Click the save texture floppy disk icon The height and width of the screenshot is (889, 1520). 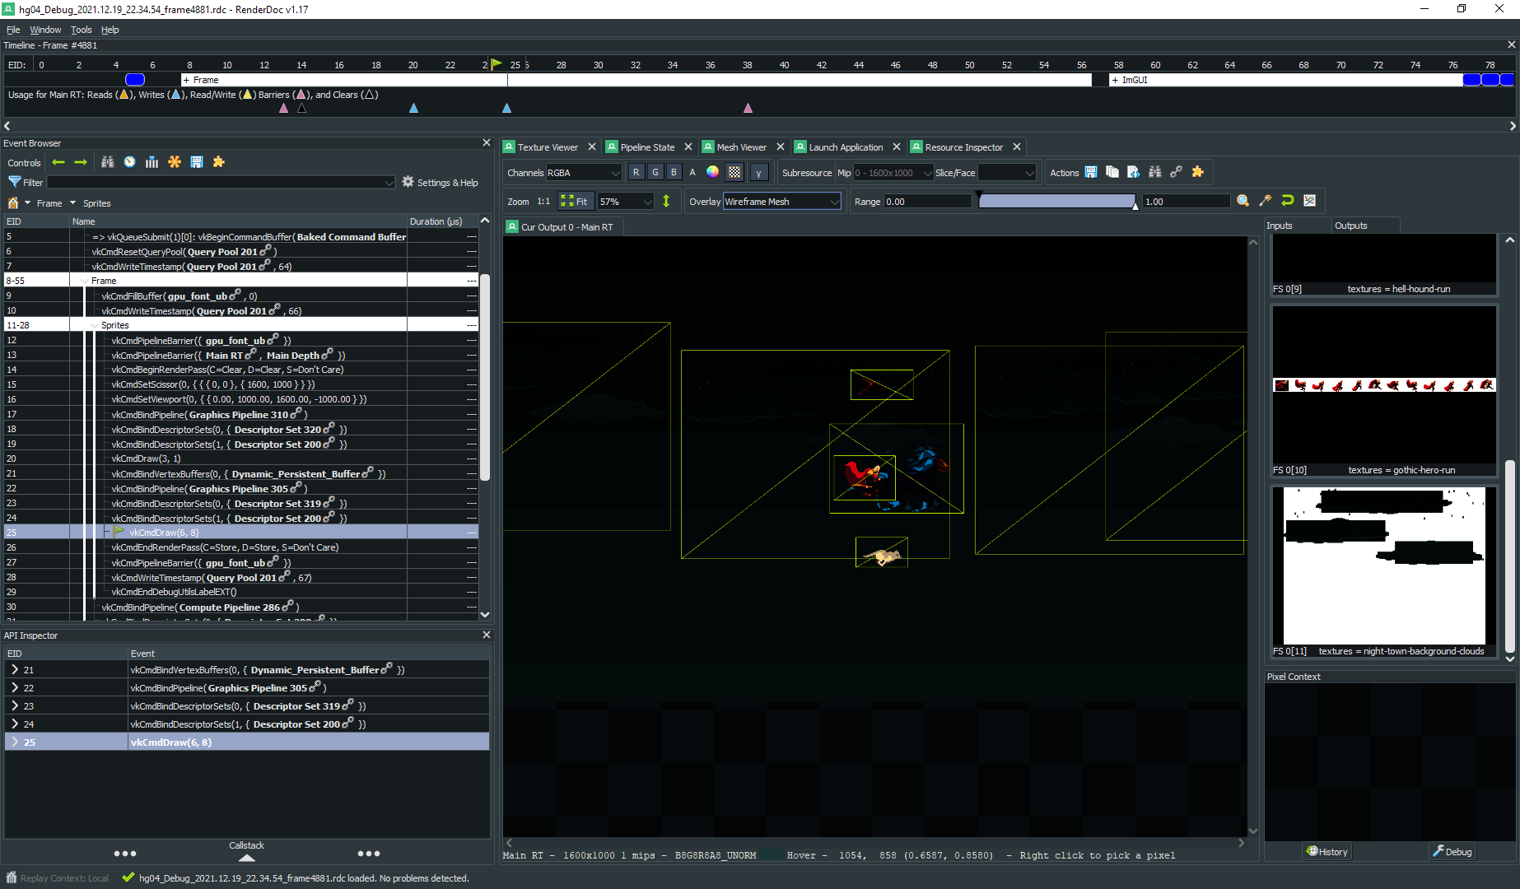(x=1091, y=172)
